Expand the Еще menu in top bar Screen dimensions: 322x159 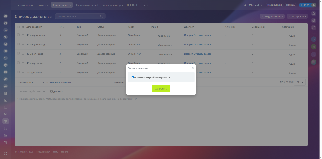145,5
